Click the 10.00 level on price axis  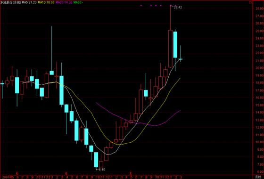coord(259,142)
